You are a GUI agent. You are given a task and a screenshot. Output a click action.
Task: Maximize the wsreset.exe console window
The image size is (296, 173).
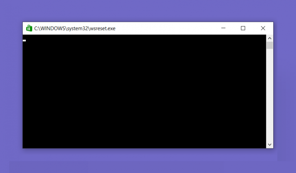[243, 28]
